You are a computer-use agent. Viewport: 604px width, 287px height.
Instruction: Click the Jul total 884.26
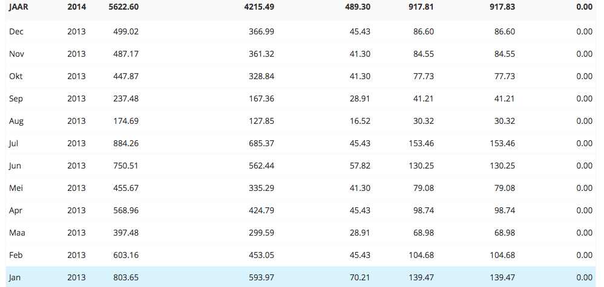pyautogui.click(x=126, y=143)
